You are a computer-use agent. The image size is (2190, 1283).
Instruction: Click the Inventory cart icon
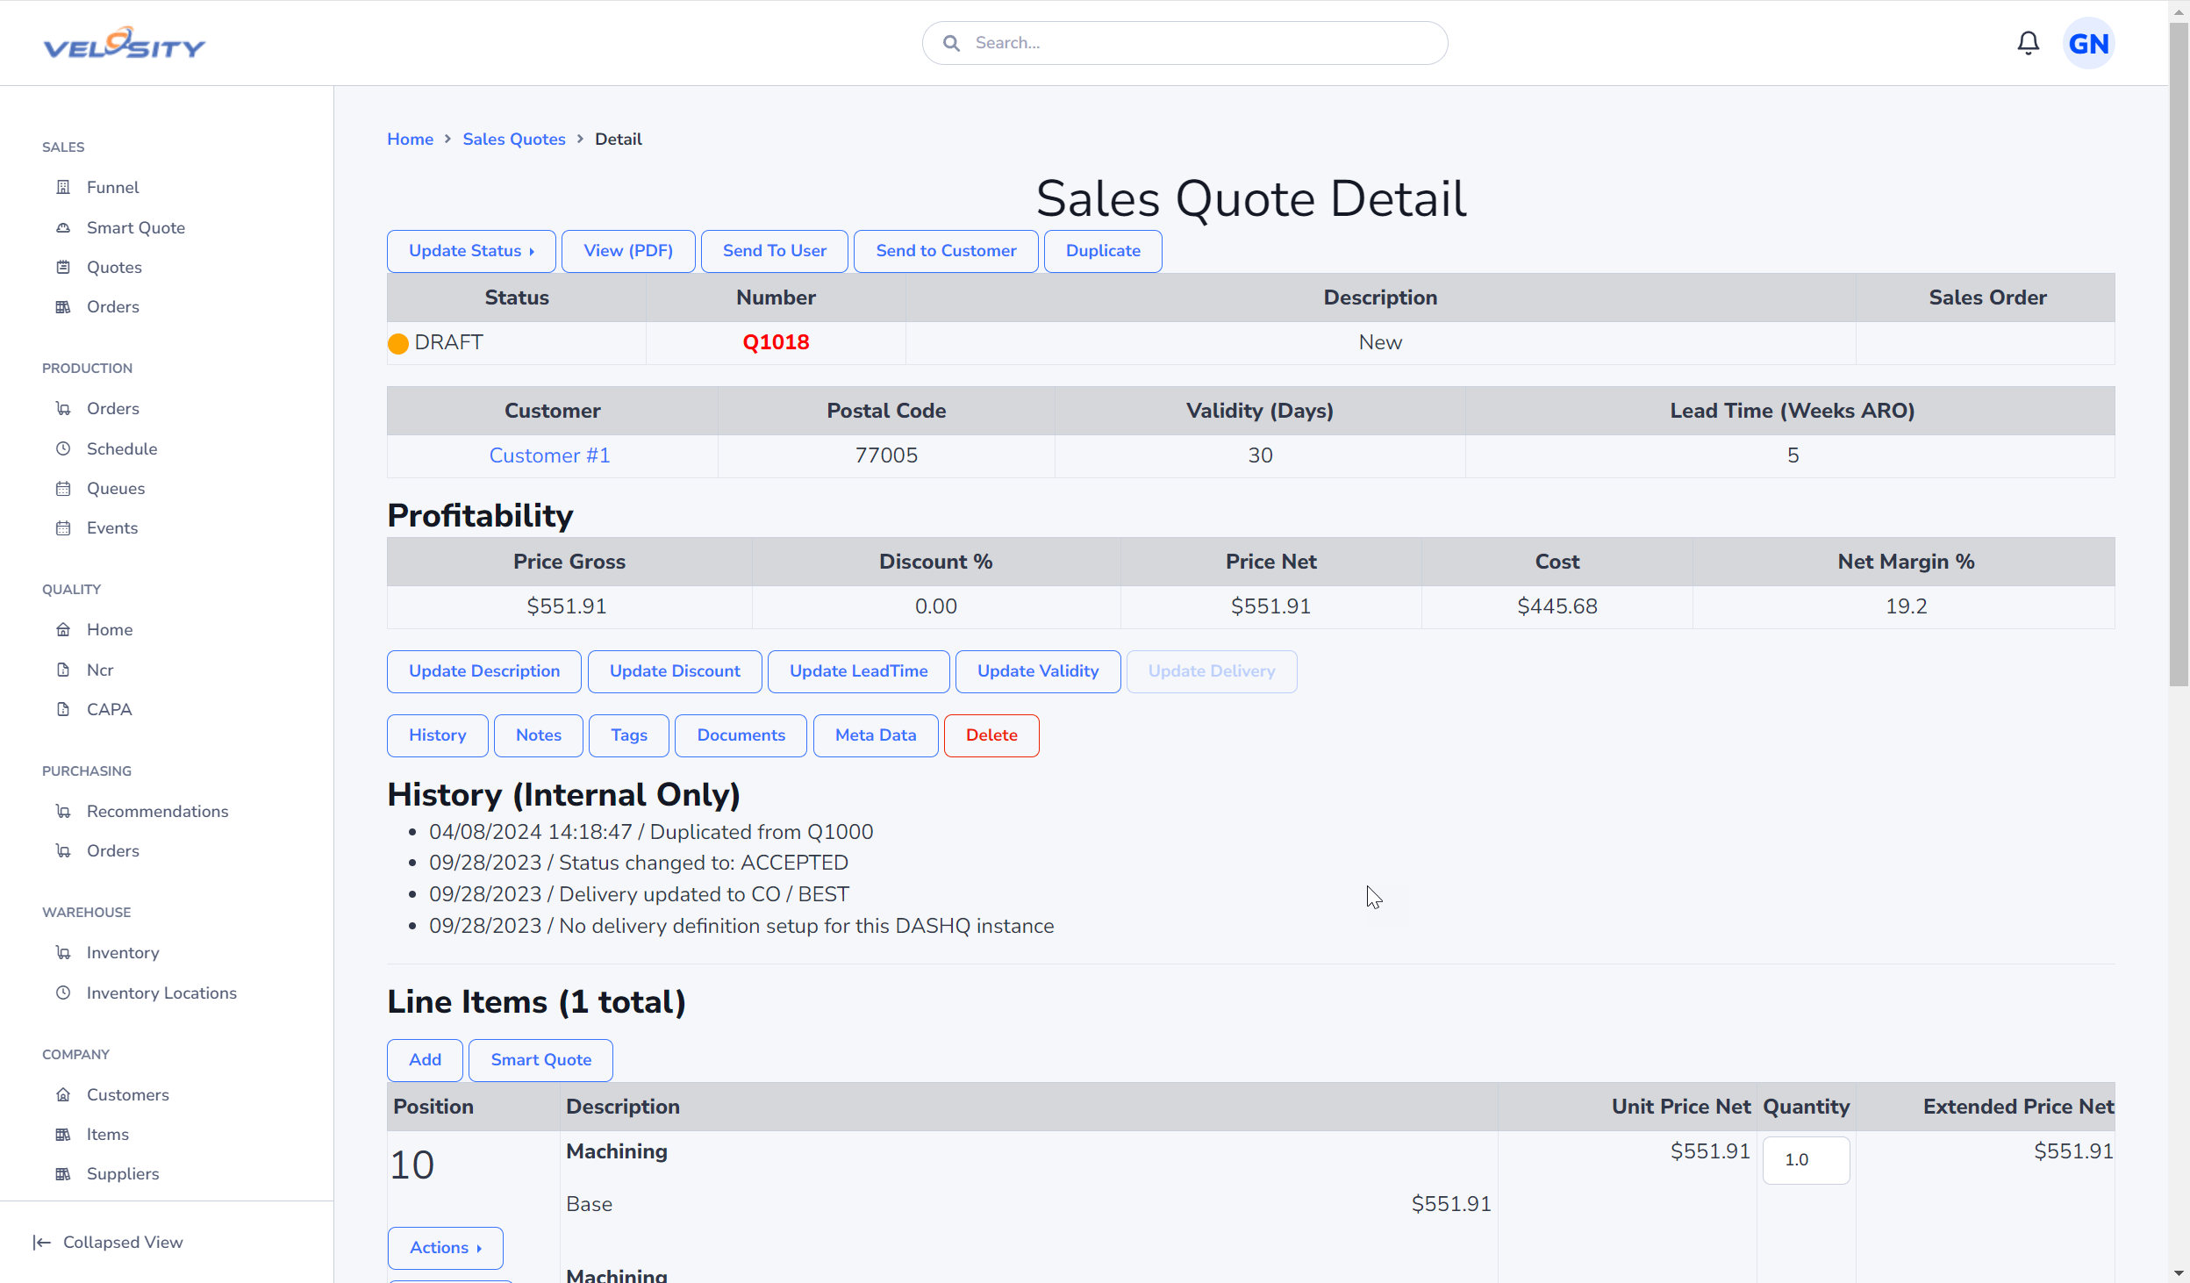pyautogui.click(x=63, y=952)
